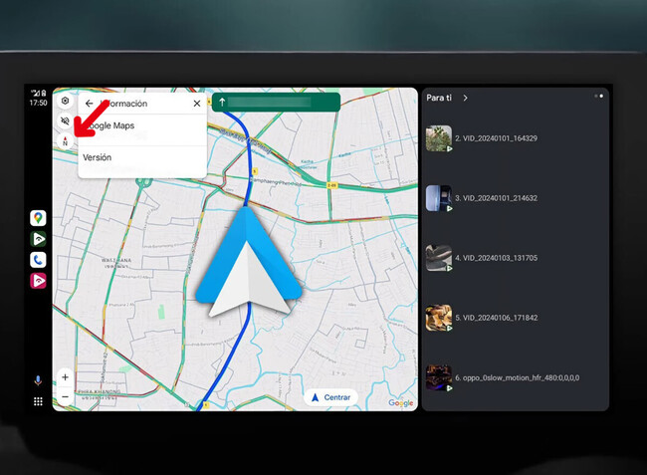The height and width of the screenshot is (475, 647).
Task: Go back from the Información panel
Action: point(90,103)
